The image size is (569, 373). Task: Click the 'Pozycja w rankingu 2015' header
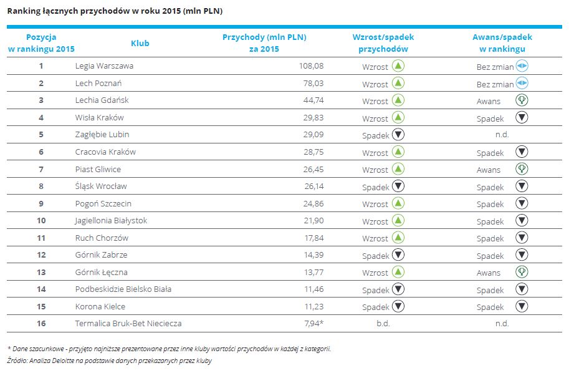41,43
